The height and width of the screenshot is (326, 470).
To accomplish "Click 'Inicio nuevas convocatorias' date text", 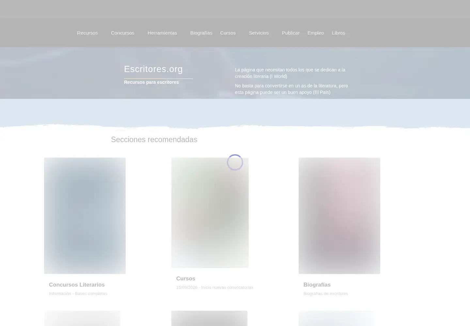I will 215,287.
